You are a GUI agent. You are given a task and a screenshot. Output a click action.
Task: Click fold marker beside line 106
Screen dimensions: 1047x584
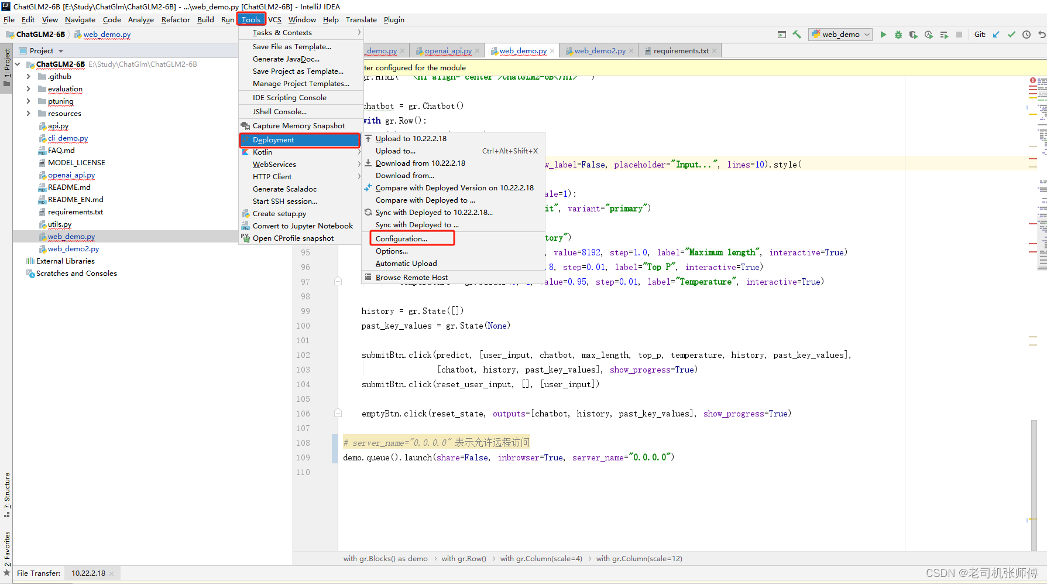coord(338,414)
